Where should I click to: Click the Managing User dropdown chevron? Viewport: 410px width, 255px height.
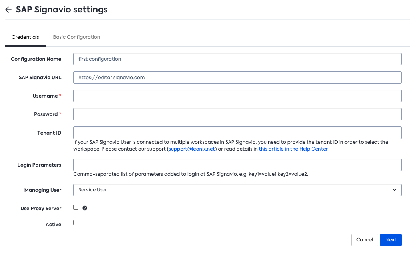394,190
